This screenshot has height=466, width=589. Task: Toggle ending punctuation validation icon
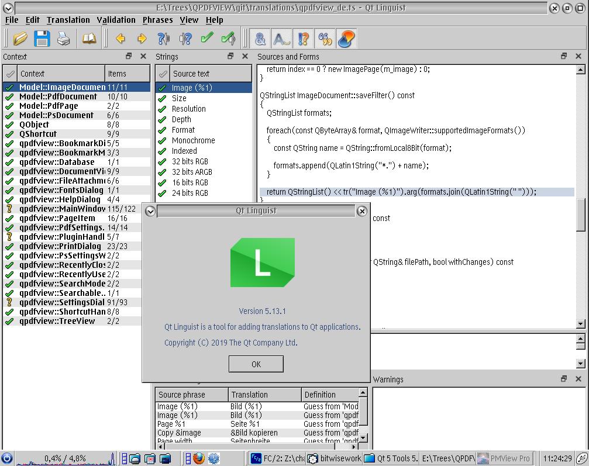[x=303, y=39]
